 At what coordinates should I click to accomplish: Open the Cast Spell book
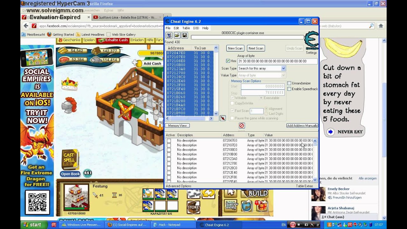70,160
